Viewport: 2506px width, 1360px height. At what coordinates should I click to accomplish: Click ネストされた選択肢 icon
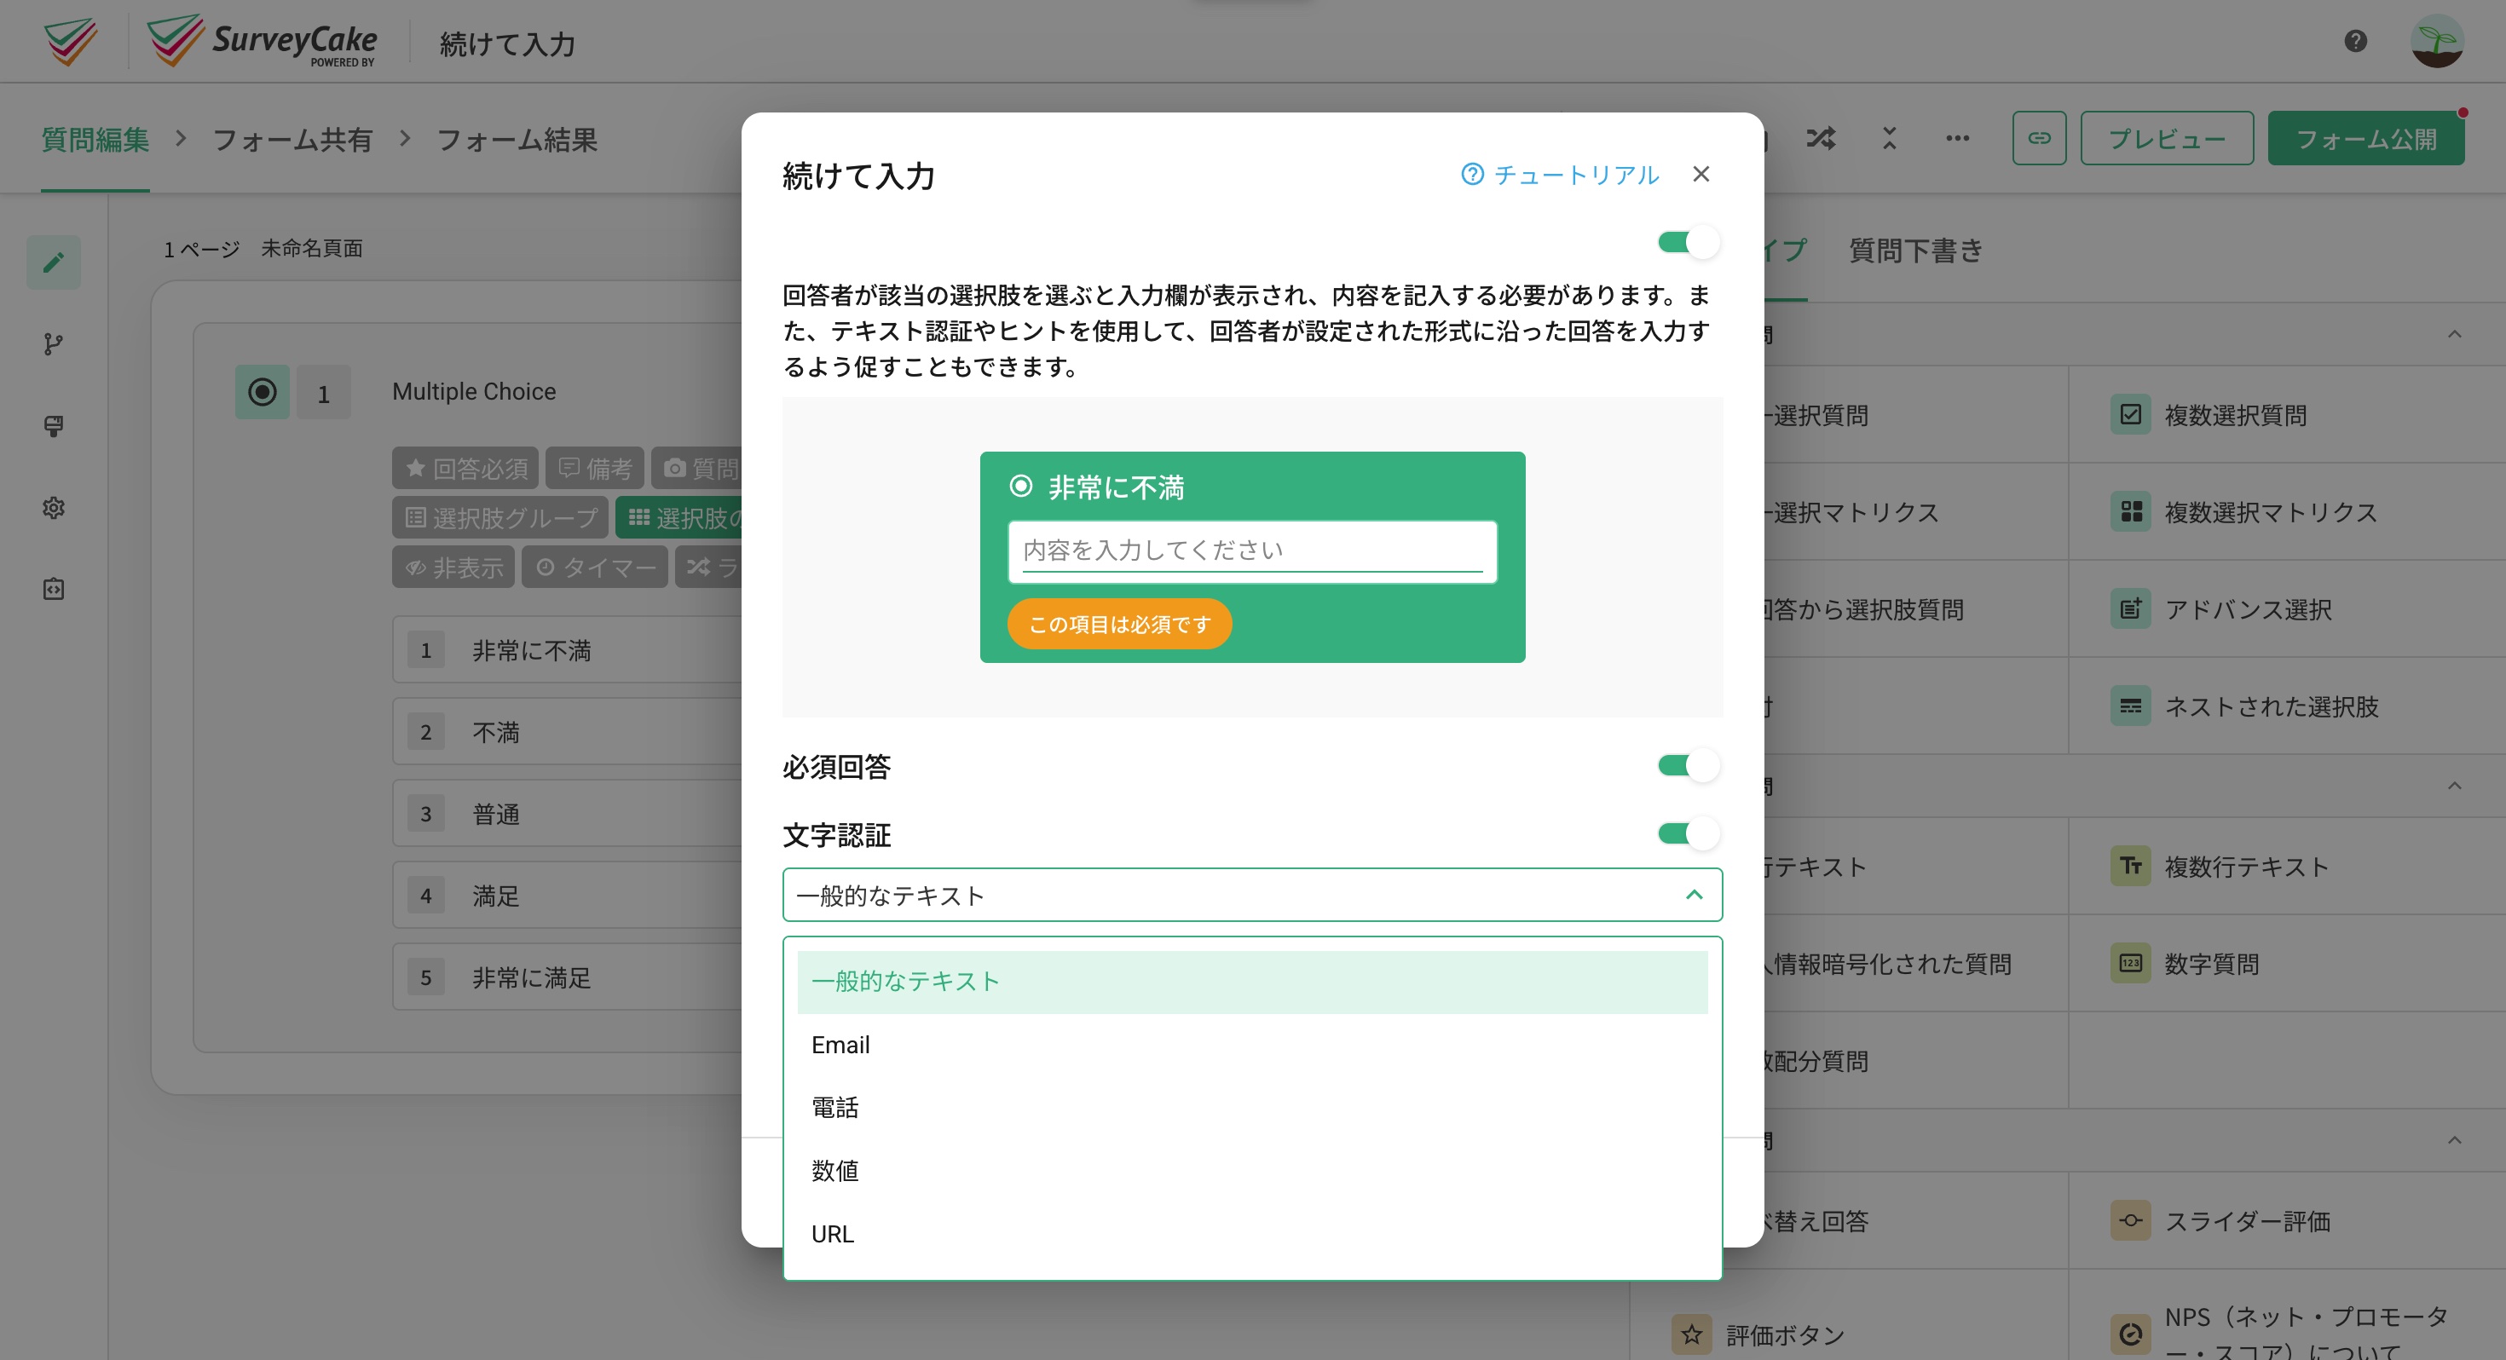(2130, 706)
